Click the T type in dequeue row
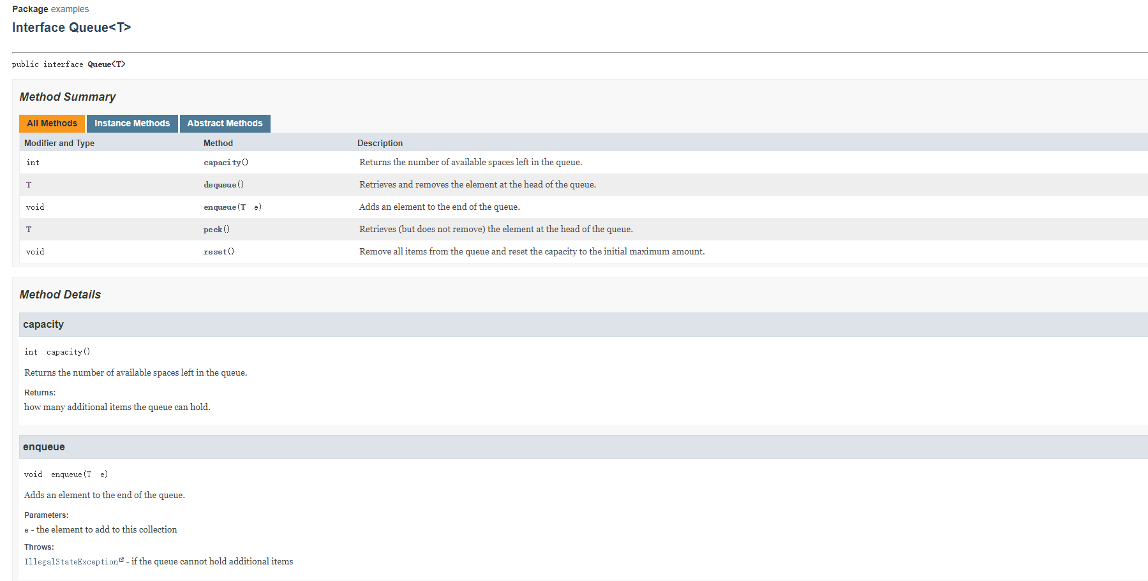The width and height of the screenshot is (1148, 581). tap(29, 185)
